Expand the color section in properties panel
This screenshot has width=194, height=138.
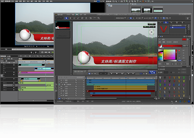pyautogui.click(x=159, y=39)
